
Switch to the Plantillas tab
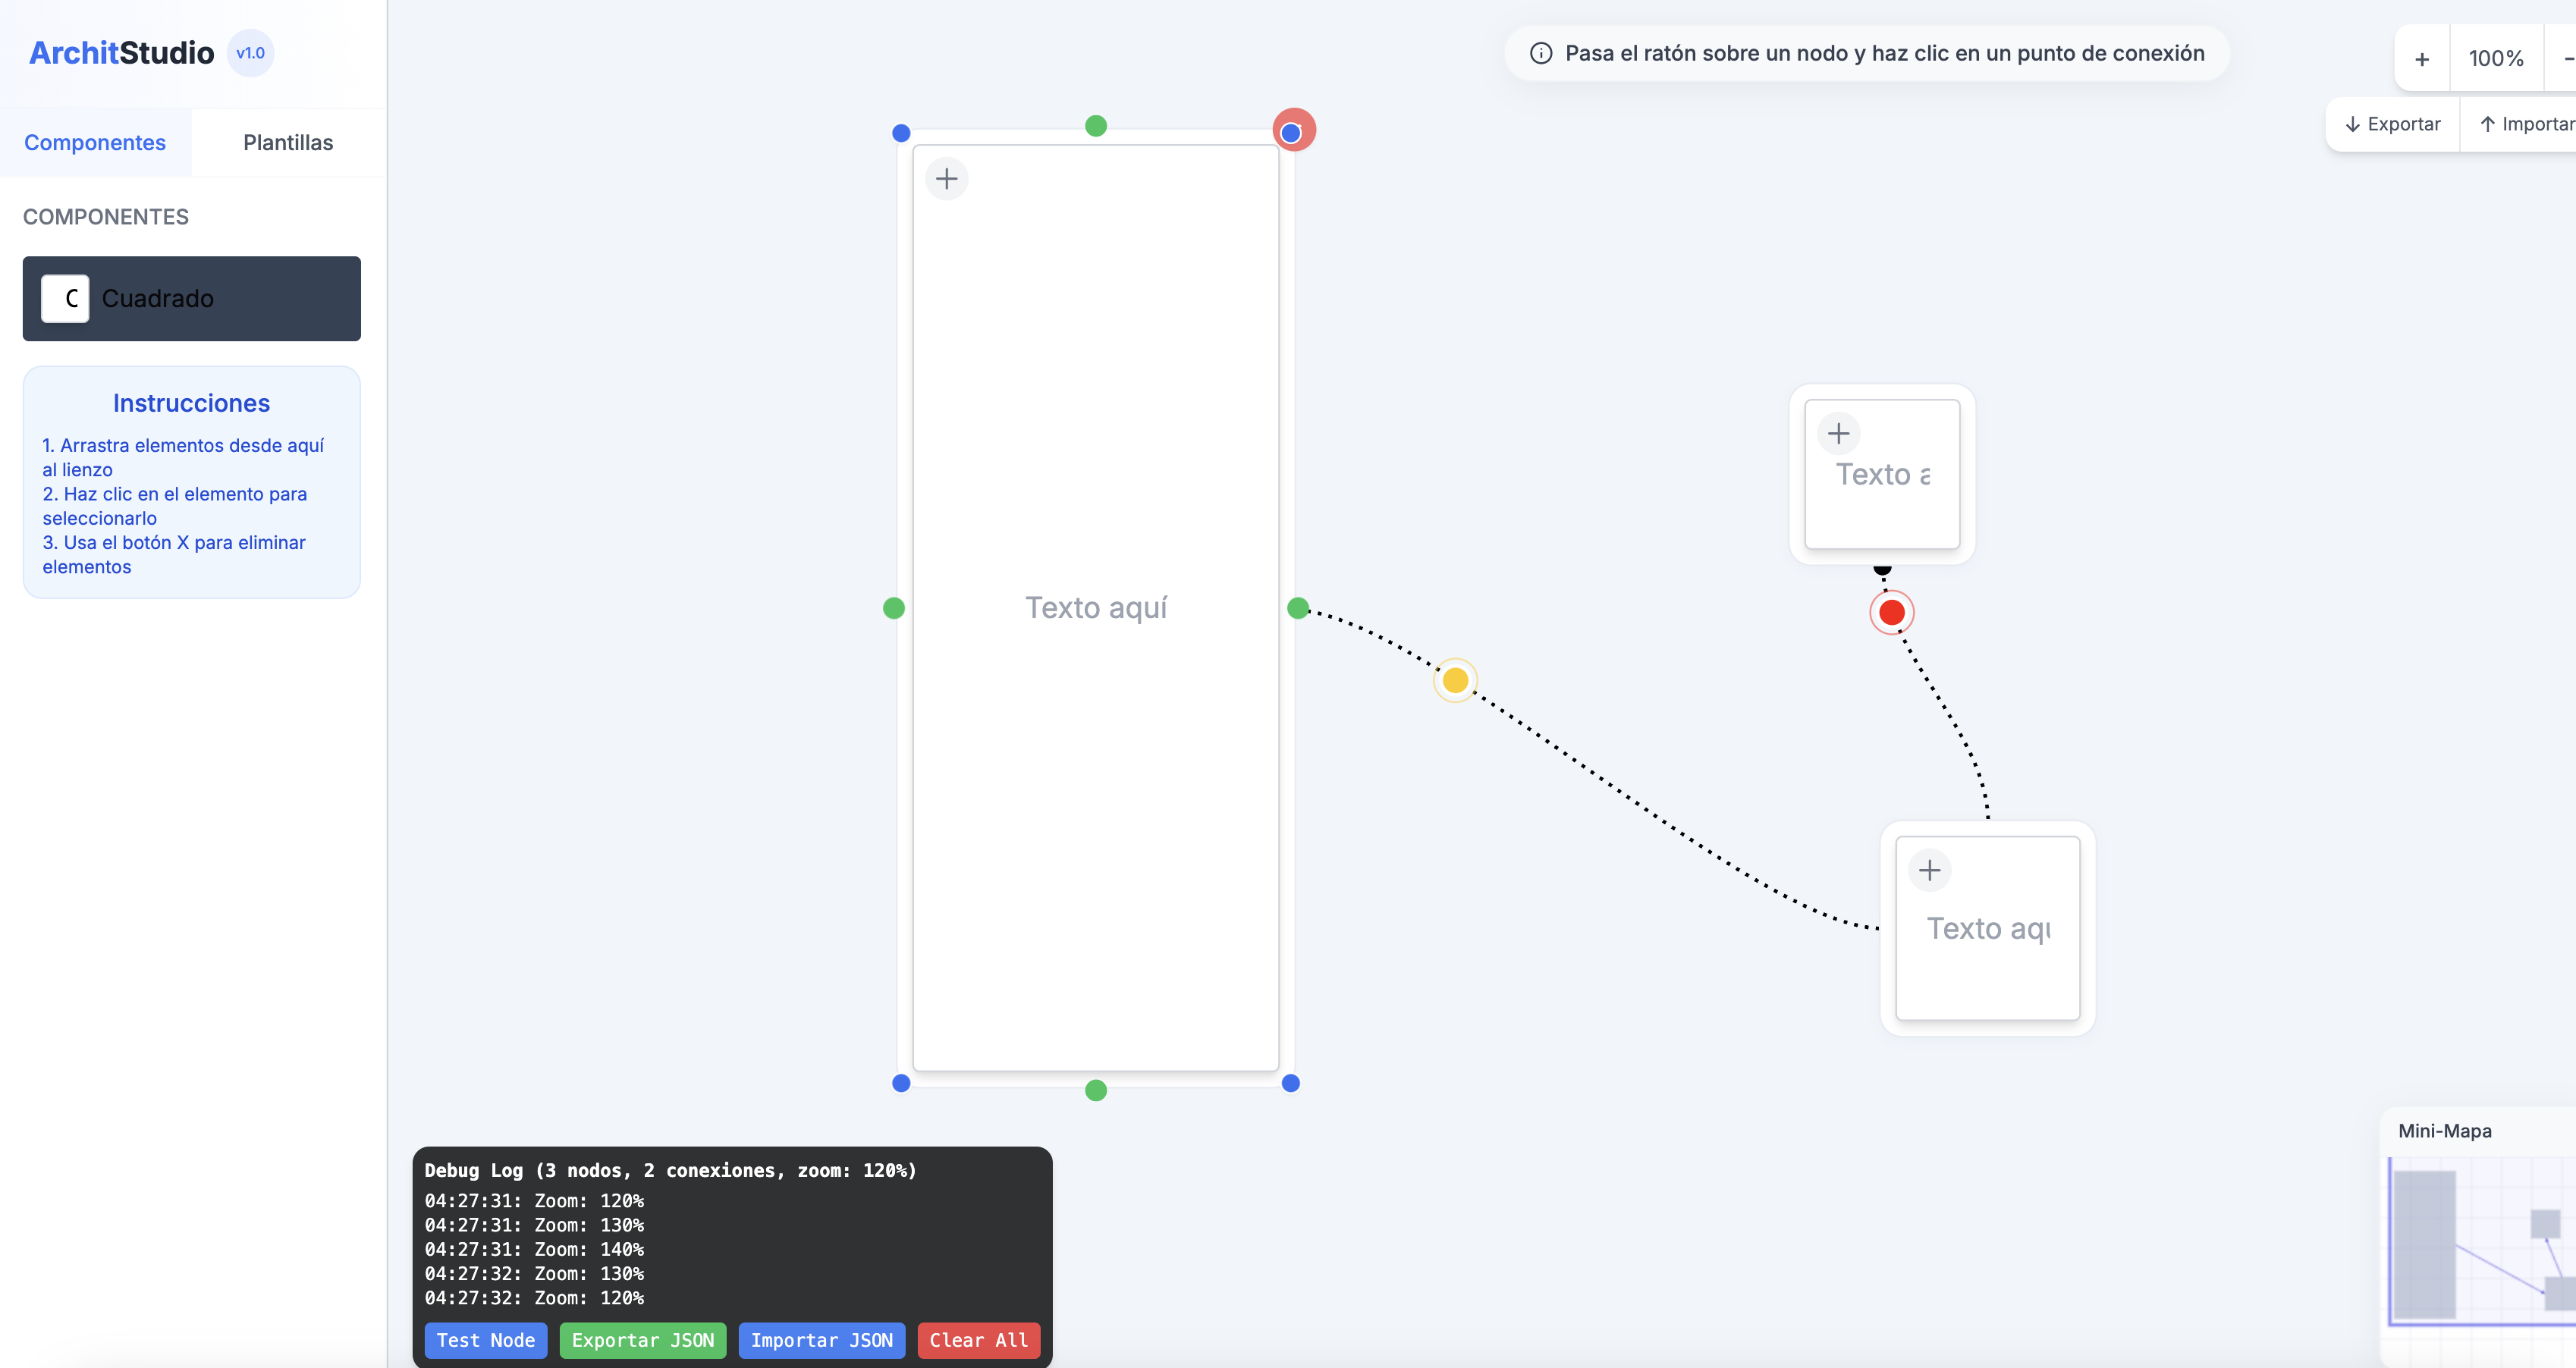click(288, 143)
